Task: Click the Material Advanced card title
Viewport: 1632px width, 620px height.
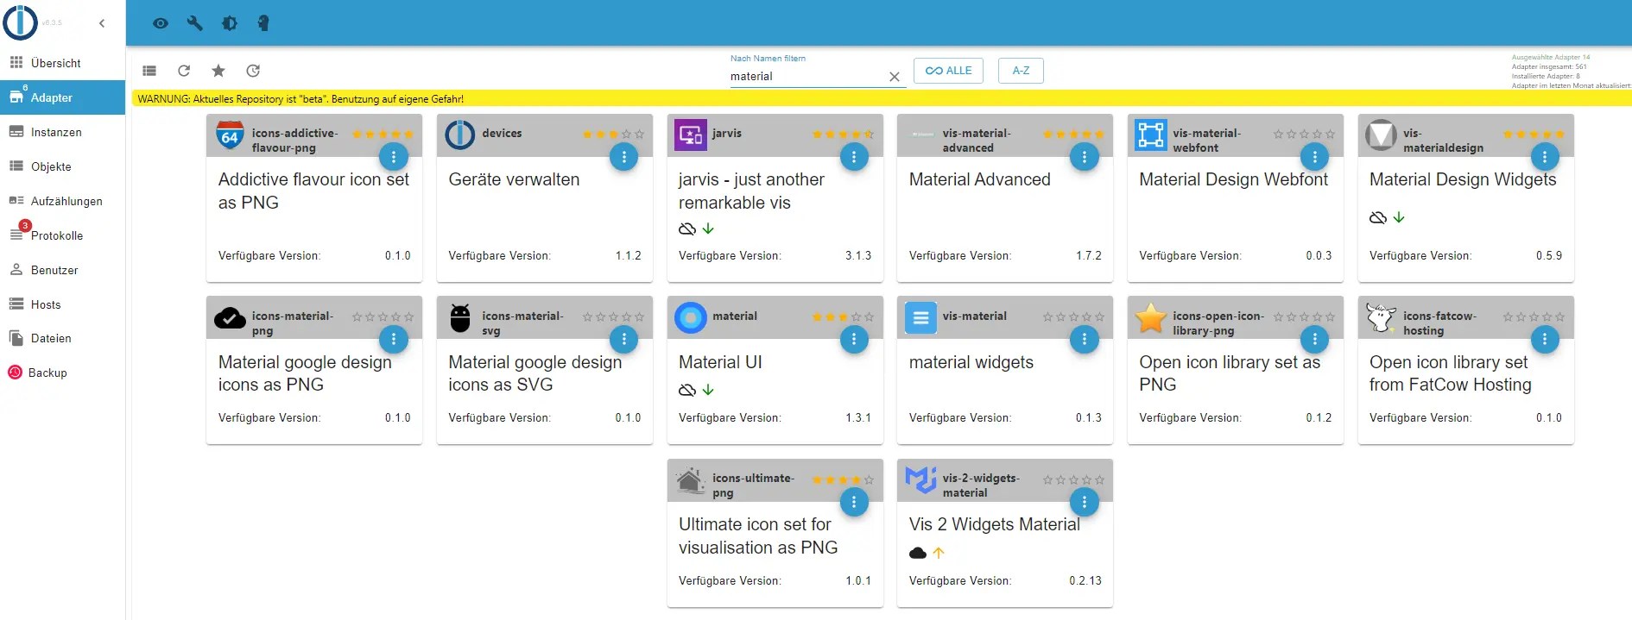Action: pos(980,179)
